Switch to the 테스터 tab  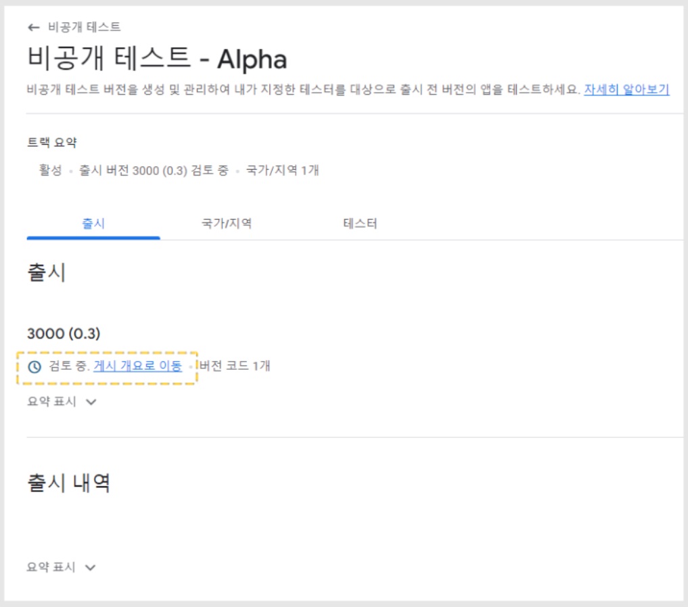(x=360, y=224)
